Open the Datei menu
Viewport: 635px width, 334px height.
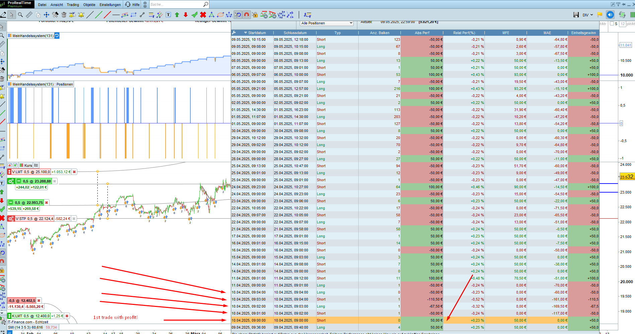pyautogui.click(x=42, y=5)
